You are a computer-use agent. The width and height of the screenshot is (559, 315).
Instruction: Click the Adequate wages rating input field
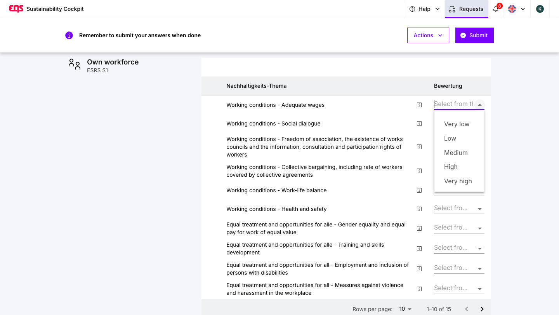453,104
